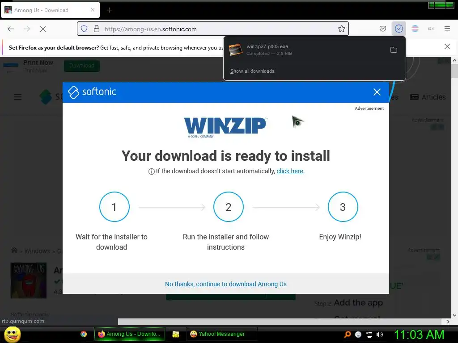
Task: Click No thanks, continue to download Among Us
Action: coord(226,284)
